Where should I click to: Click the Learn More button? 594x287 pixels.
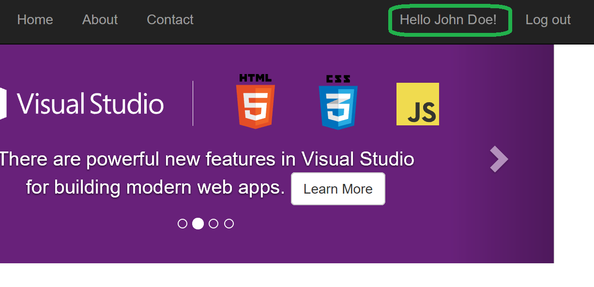pyautogui.click(x=337, y=189)
